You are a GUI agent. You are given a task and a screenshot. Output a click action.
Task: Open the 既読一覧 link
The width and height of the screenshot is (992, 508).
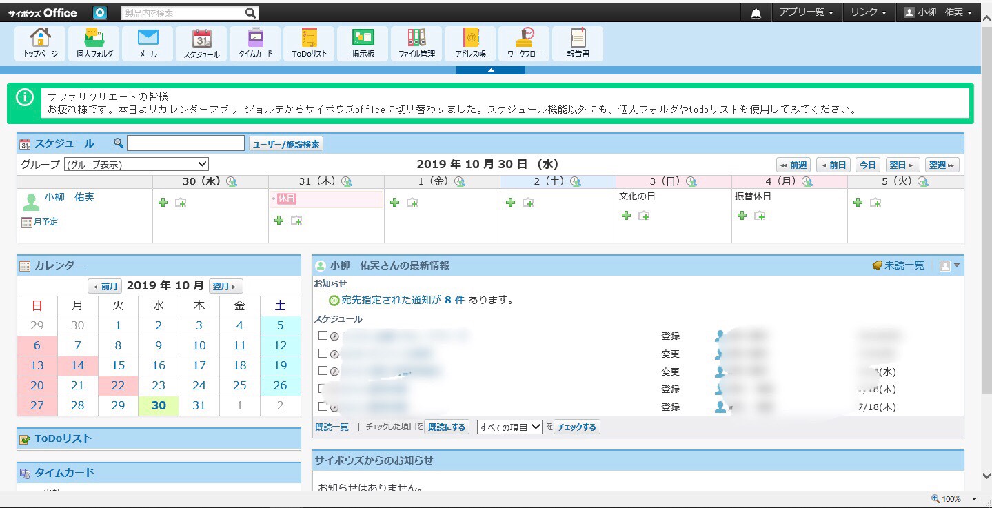tap(332, 427)
